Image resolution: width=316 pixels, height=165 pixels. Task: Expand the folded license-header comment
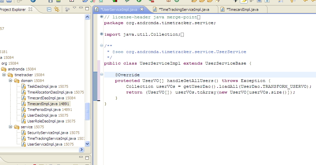tap(101, 17)
